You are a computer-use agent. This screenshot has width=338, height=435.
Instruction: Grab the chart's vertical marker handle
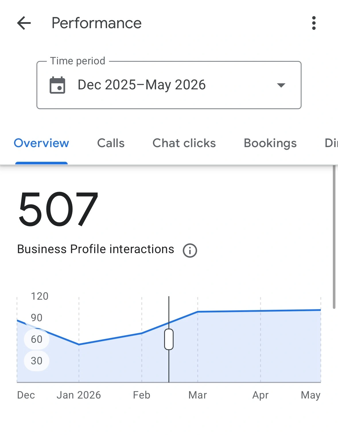pos(169,339)
